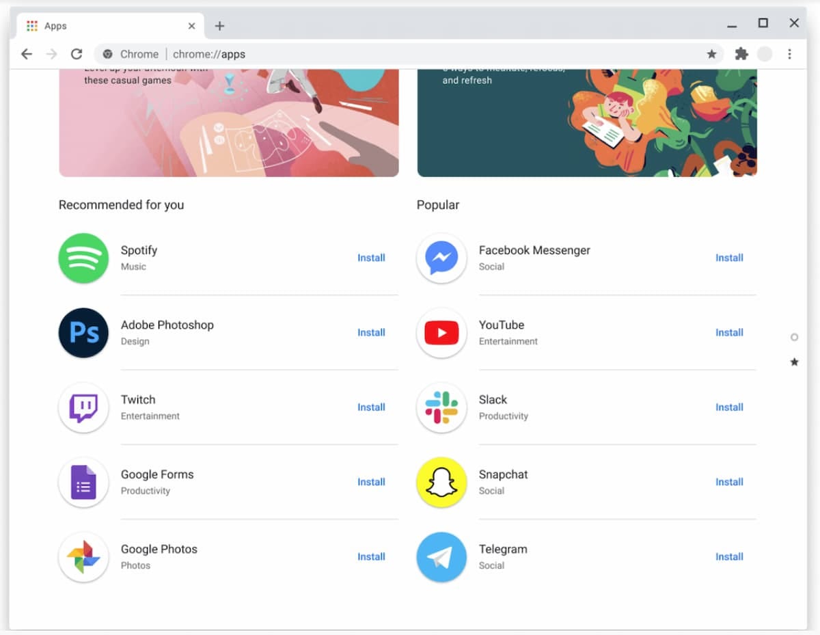Viewport: 820px width, 635px height.
Task: Click the Facebook Messenger app name
Action: 534,250
